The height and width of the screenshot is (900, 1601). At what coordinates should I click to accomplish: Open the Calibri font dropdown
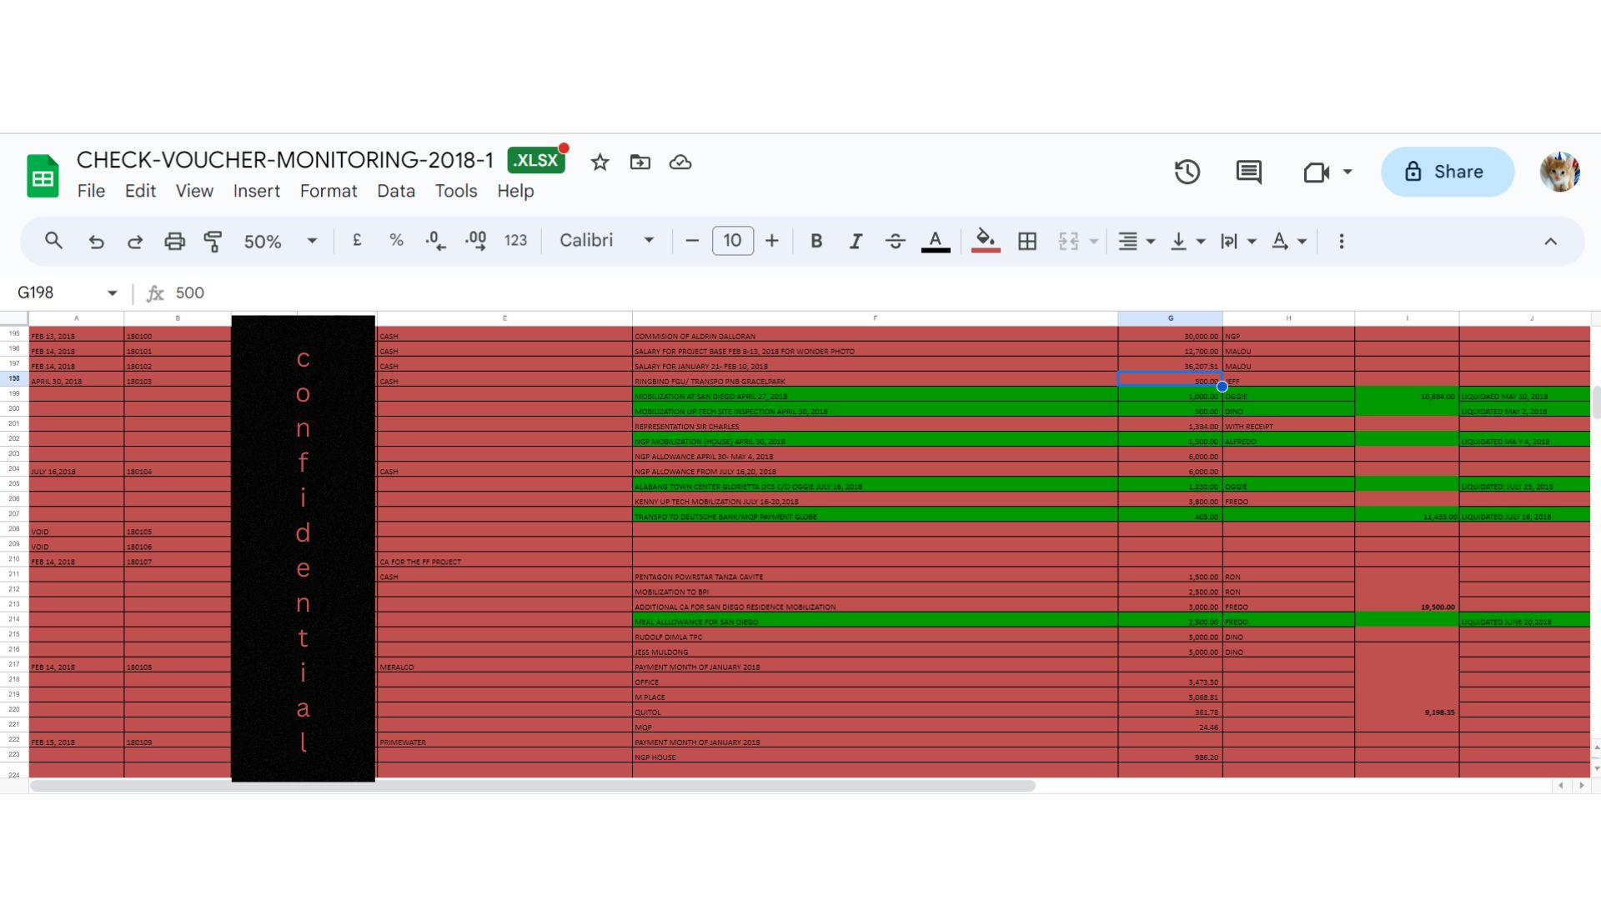tap(606, 241)
